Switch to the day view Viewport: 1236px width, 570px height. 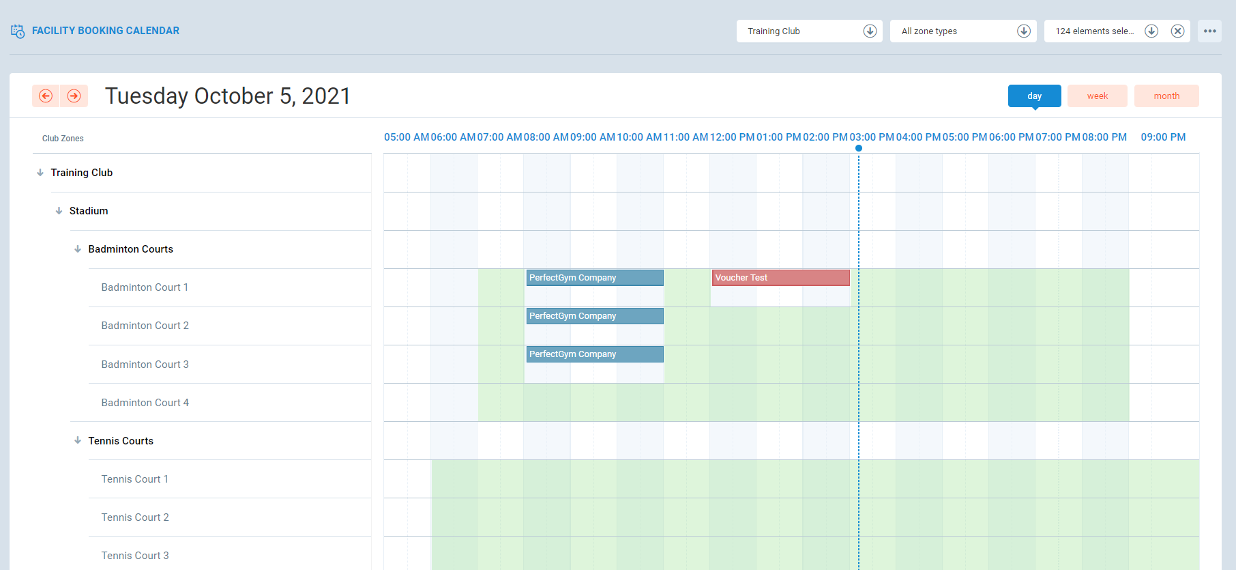point(1034,96)
